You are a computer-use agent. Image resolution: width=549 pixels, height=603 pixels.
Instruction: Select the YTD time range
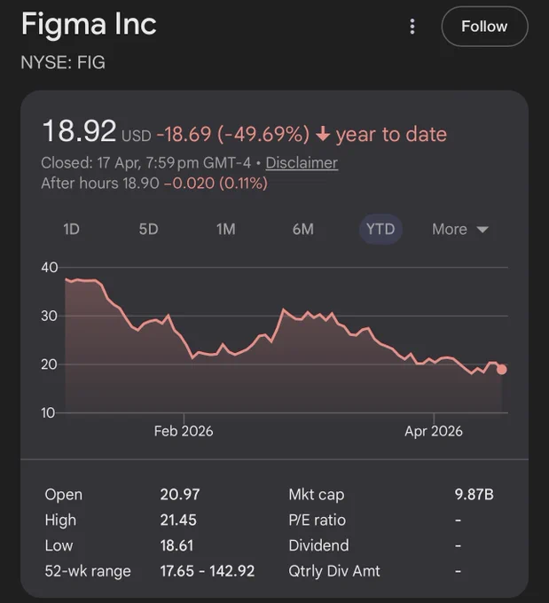click(x=380, y=229)
